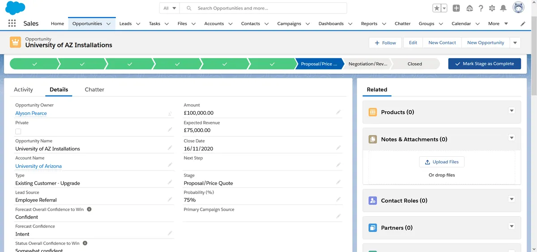
Task: Open the search scope All dropdown
Action: pyautogui.click(x=170, y=8)
